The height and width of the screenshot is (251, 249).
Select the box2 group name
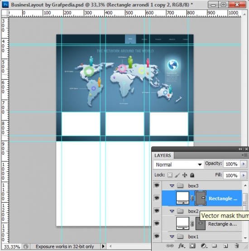point(193,211)
